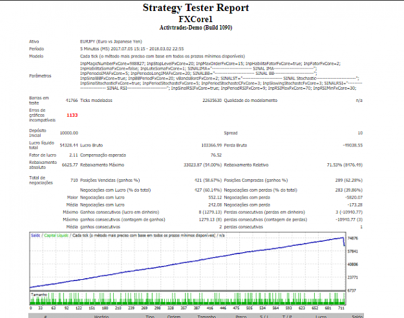Click the "Depósito inicial" label
The height and width of the screenshot is (318, 404).
pyautogui.click(x=37, y=133)
